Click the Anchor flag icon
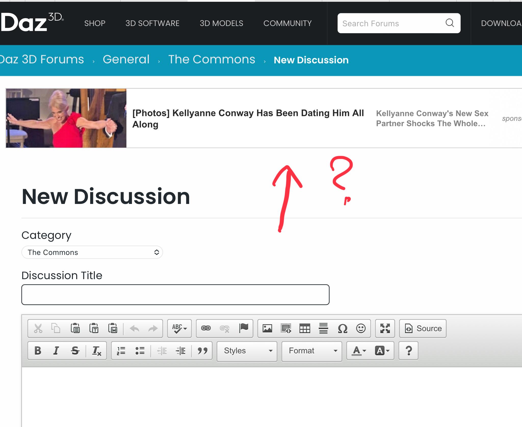 (244, 328)
